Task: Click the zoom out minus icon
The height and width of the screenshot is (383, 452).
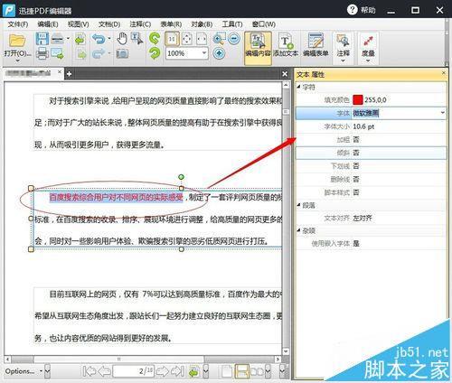Action: click(x=234, y=39)
